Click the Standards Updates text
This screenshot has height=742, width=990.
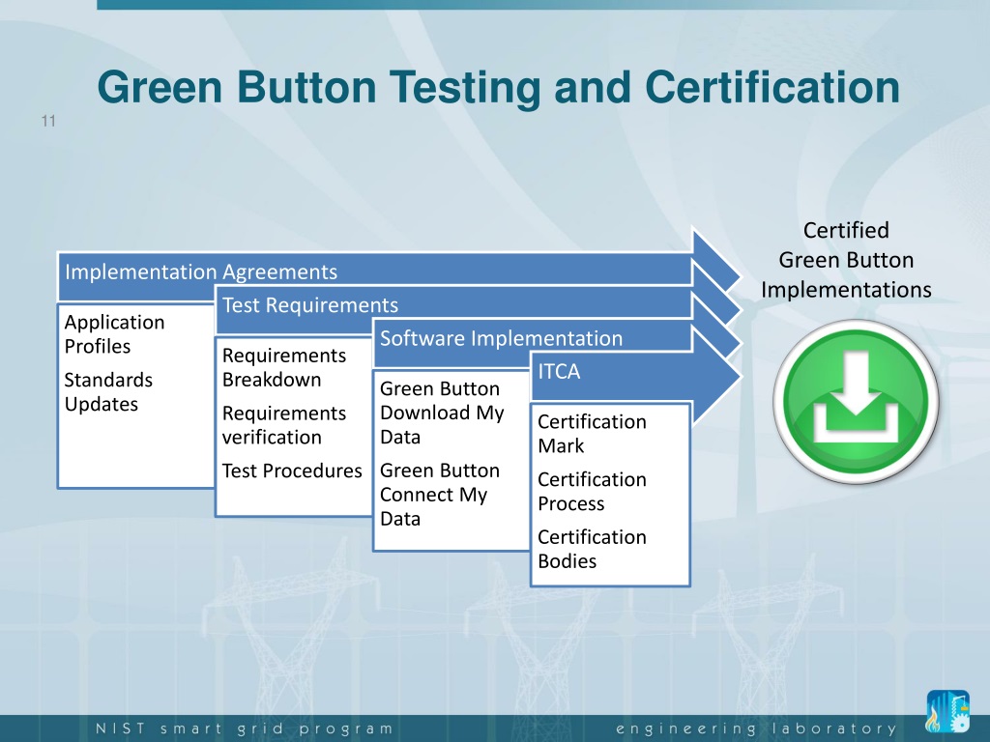point(108,392)
